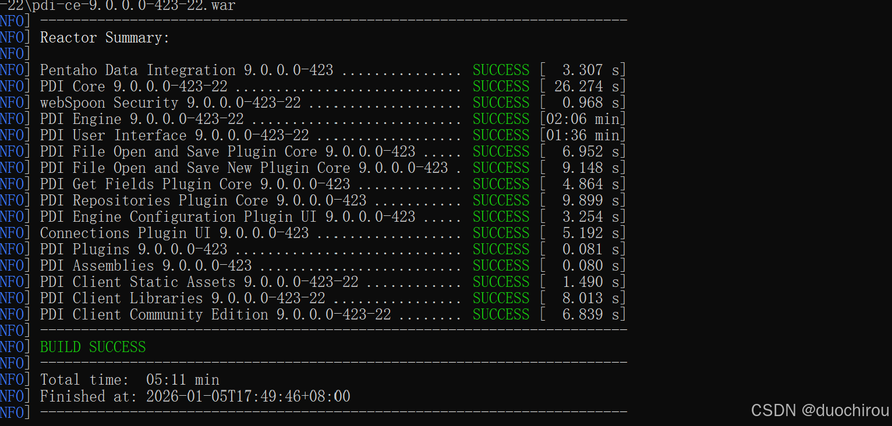The width and height of the screenshot is (892, 426).
Task: Click 'PDI Assemblies 9.0.0.0-423' module name
Action: pos(146,266)
